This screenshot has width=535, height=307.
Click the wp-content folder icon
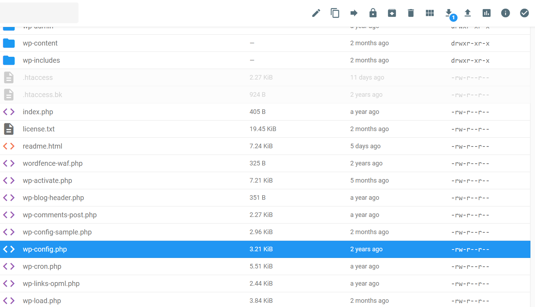(x=9, y=43)
